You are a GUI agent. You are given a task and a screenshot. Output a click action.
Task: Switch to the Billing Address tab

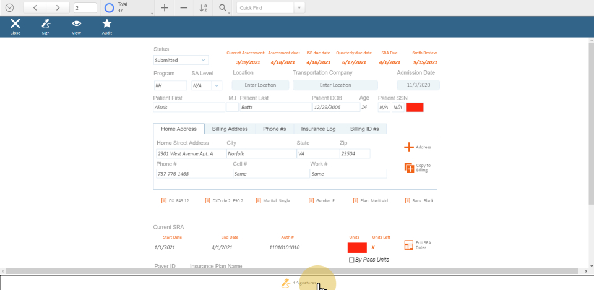pyautogui.click(x=230, y=129)
